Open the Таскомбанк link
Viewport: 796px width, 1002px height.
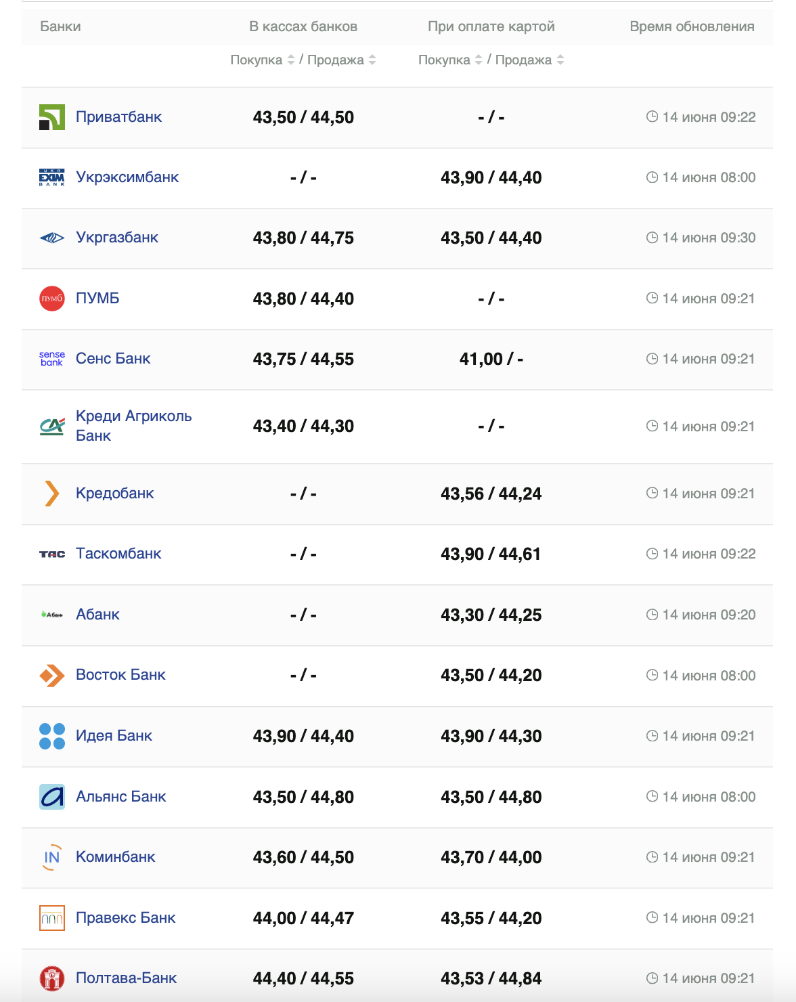[118, 554]
